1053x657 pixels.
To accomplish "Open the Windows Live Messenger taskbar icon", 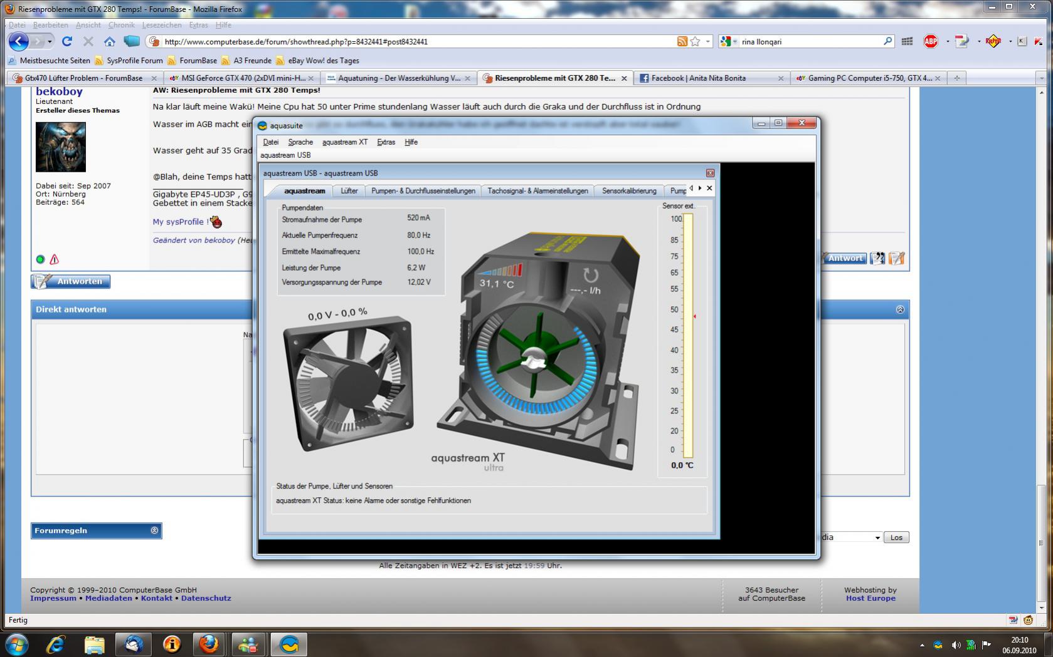I will [247, 644].
